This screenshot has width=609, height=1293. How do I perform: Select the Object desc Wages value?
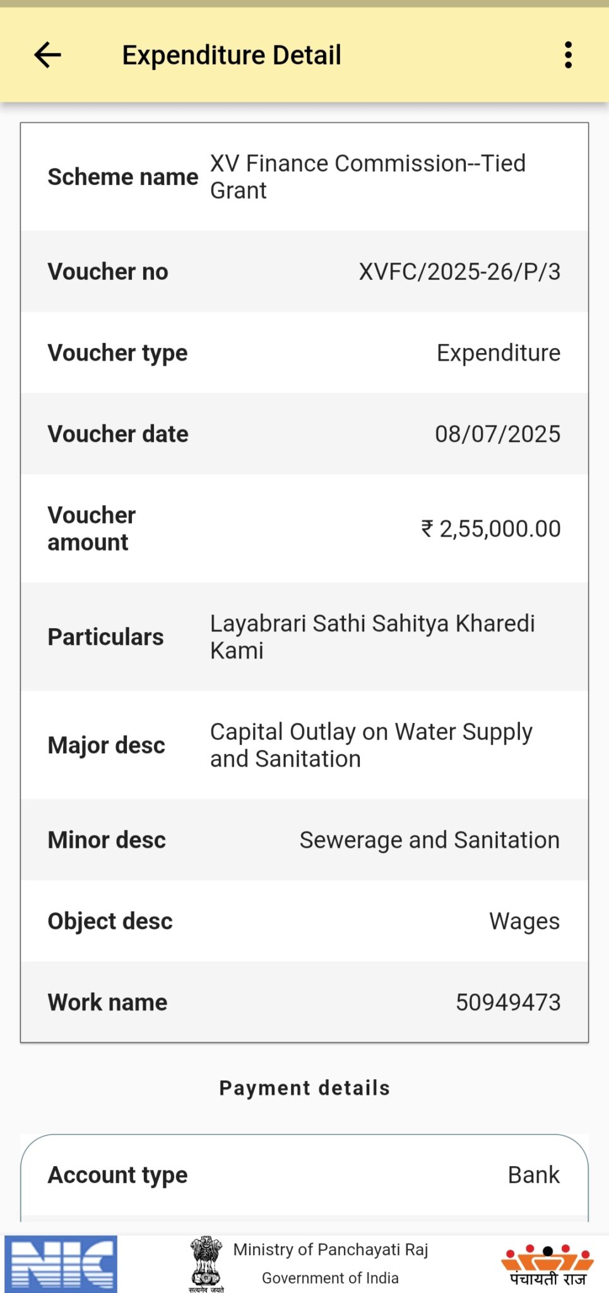point(524,921)
